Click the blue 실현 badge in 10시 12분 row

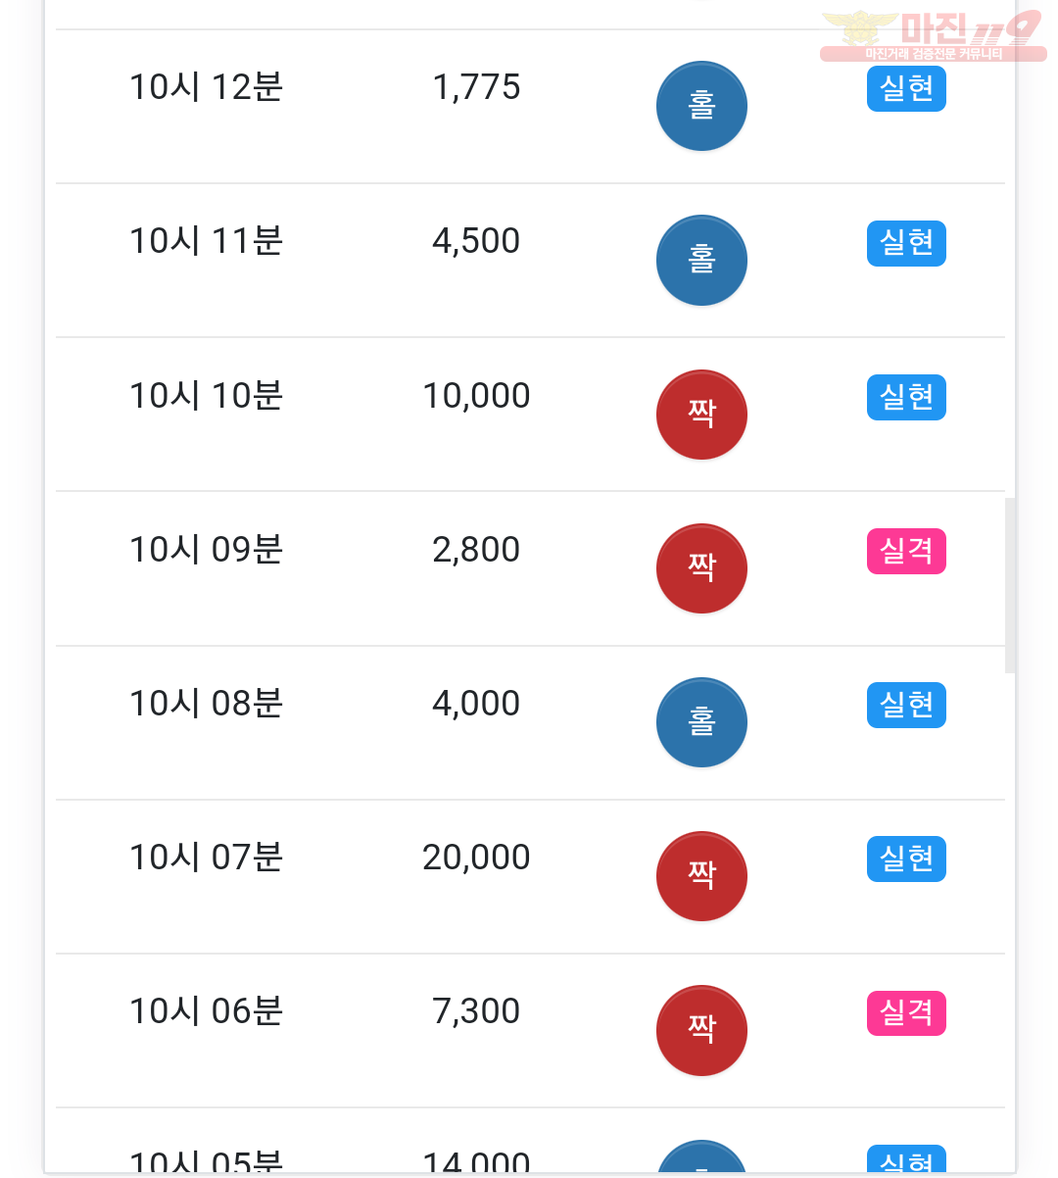coord(906,89)
